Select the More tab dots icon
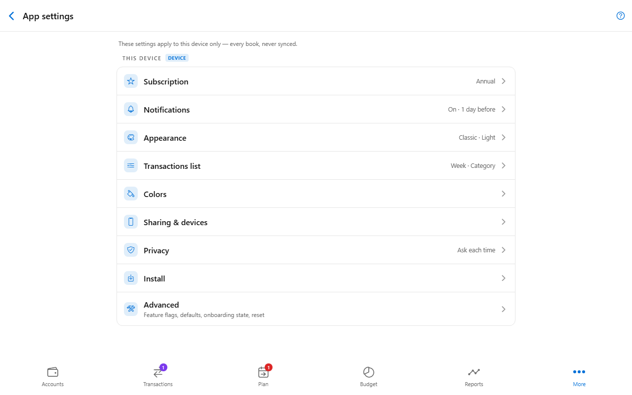Screen dimensions: 632x395 pos(579,372)
